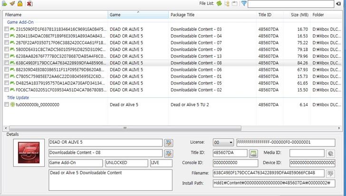
Task: Click the size value 6.14
Action: point(304,104)
